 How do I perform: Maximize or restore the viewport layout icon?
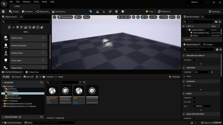[x=178, y=17]
